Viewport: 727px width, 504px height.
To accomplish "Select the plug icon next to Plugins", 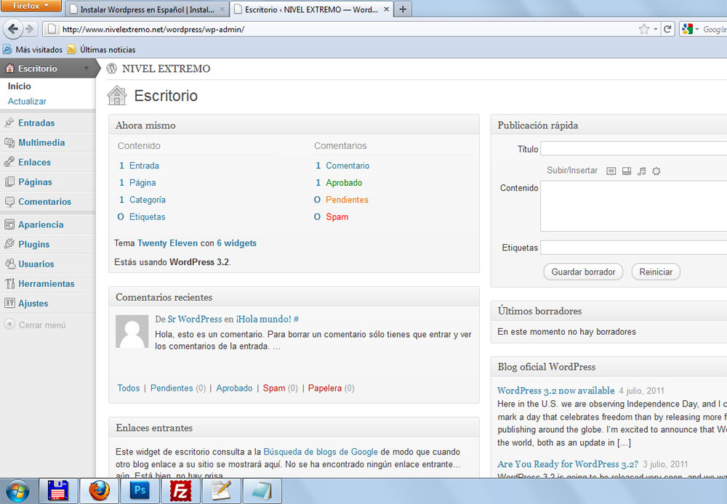I will [10, 244].
